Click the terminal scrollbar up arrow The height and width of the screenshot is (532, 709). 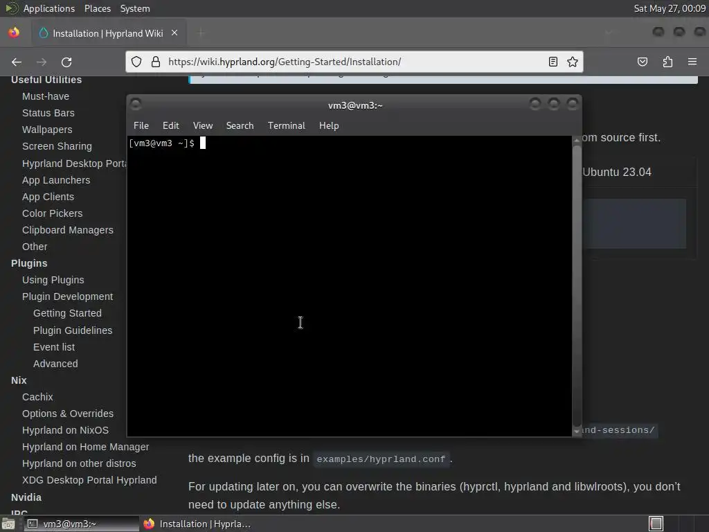point(577,141)
